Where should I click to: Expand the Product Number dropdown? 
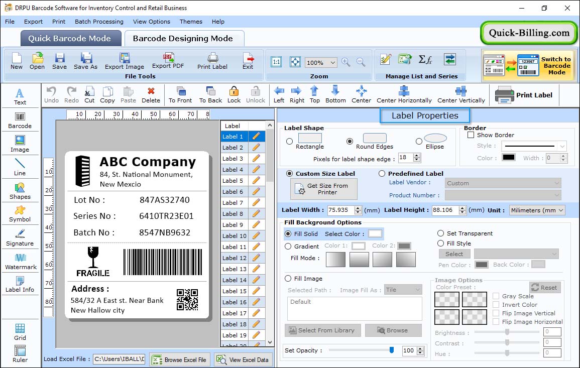(x=557, y=195)
